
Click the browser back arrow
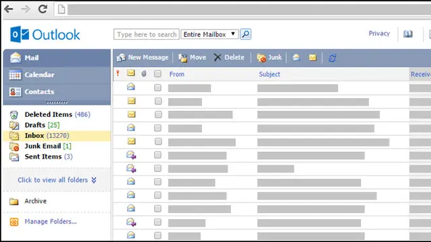click(9, 9)
